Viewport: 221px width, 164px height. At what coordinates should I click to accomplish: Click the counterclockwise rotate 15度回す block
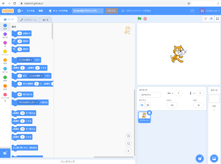21,49
